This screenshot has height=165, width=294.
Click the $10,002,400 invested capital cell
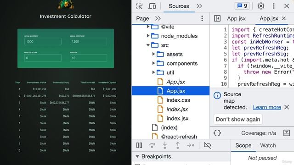click(109, 96)
